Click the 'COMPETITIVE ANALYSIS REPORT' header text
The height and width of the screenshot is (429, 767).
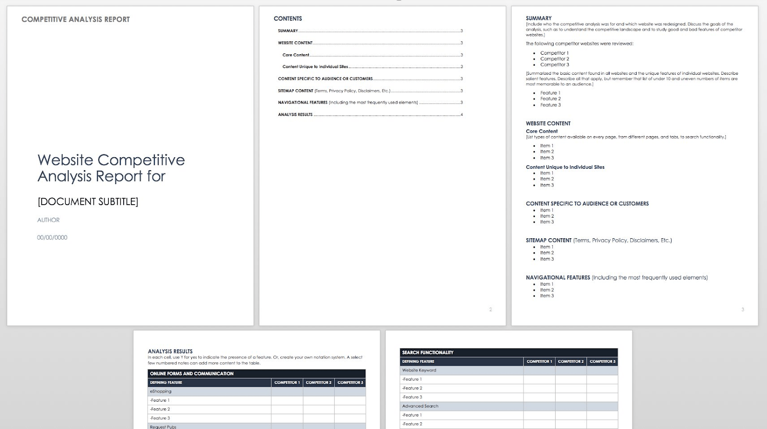tap(76, 19)
